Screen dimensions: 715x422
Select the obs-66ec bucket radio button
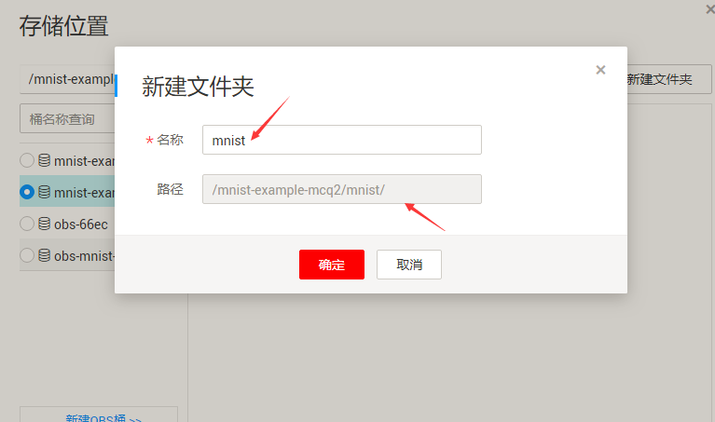pyautogui.click(x=27, y=224)
